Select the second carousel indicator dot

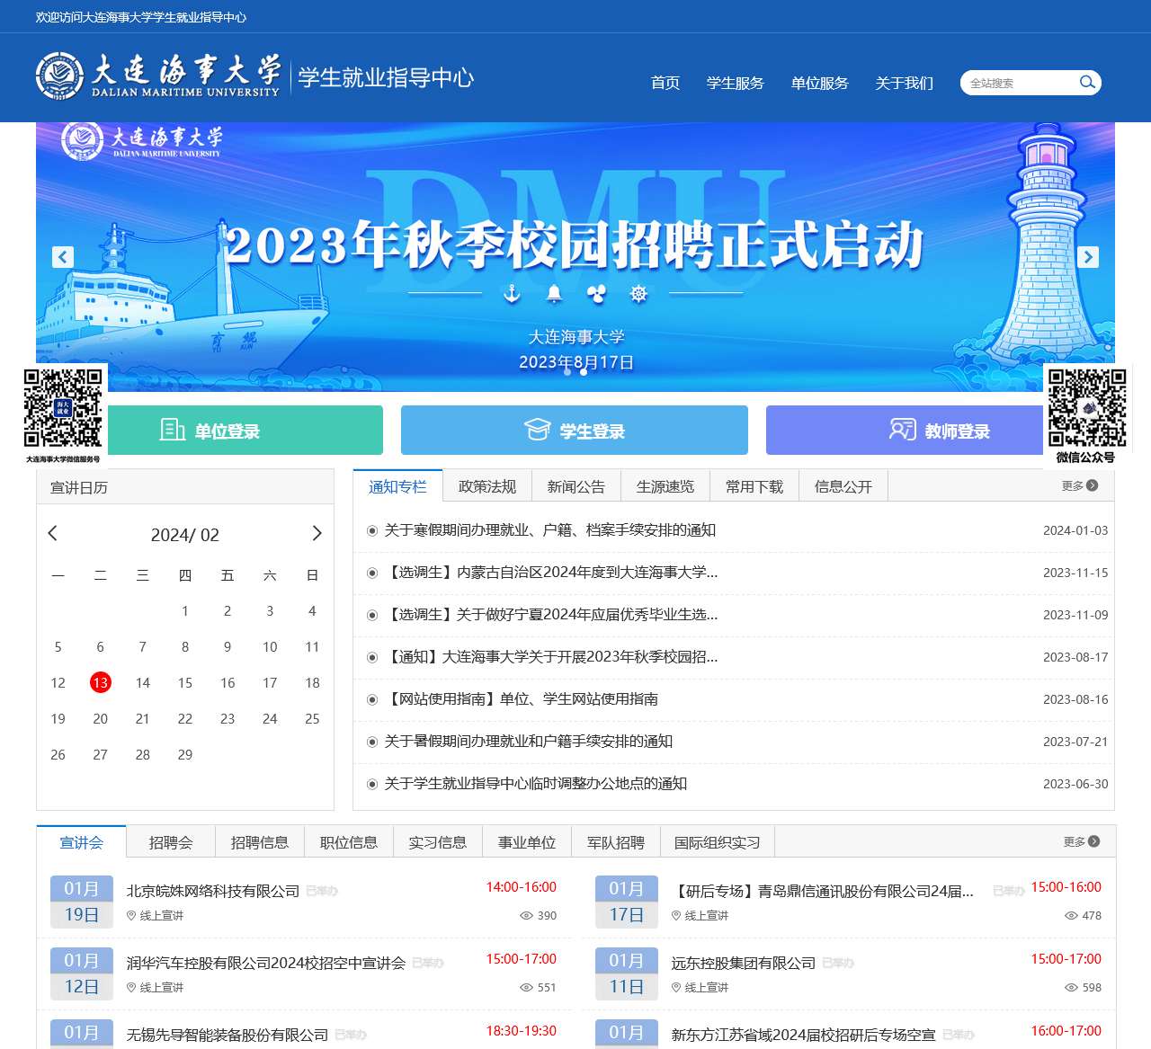pyautogui.click(x=582, y=375)
